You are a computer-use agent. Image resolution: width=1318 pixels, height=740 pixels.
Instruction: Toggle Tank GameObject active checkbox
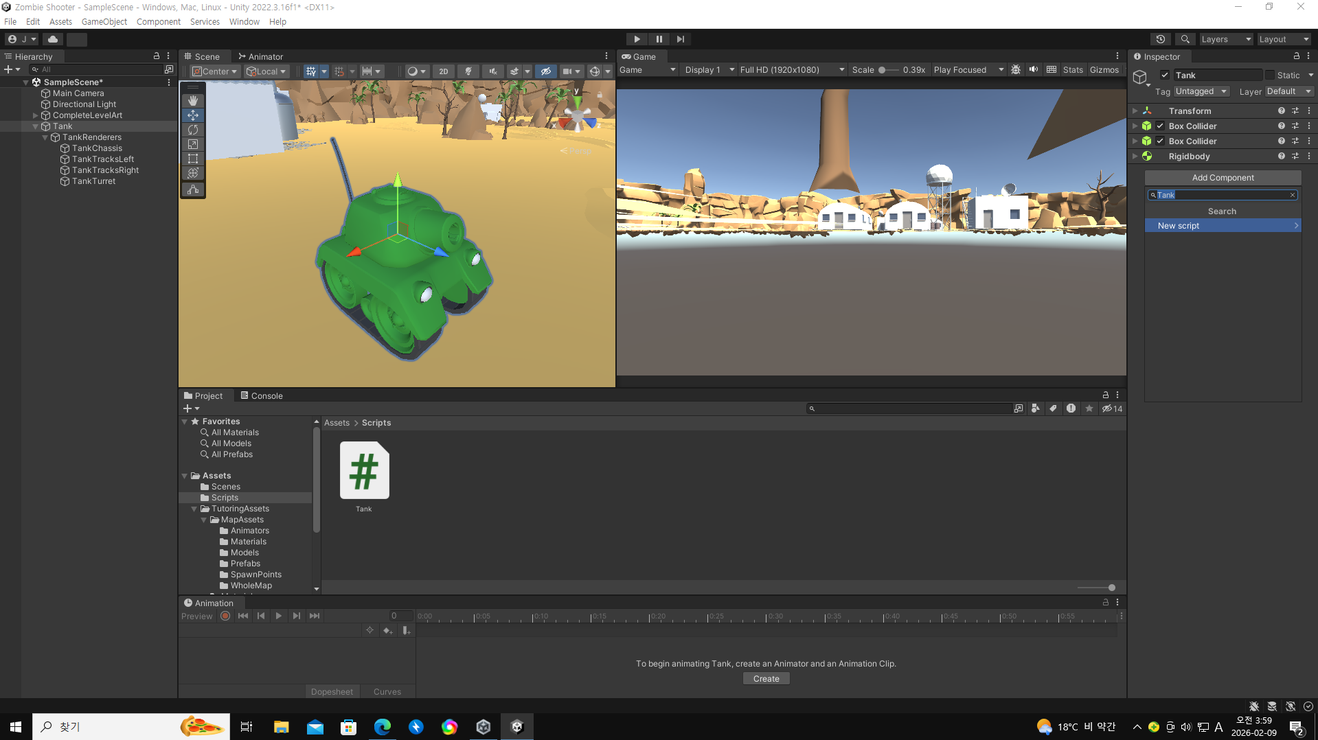pyautogui.click(x=1165, y=75)
